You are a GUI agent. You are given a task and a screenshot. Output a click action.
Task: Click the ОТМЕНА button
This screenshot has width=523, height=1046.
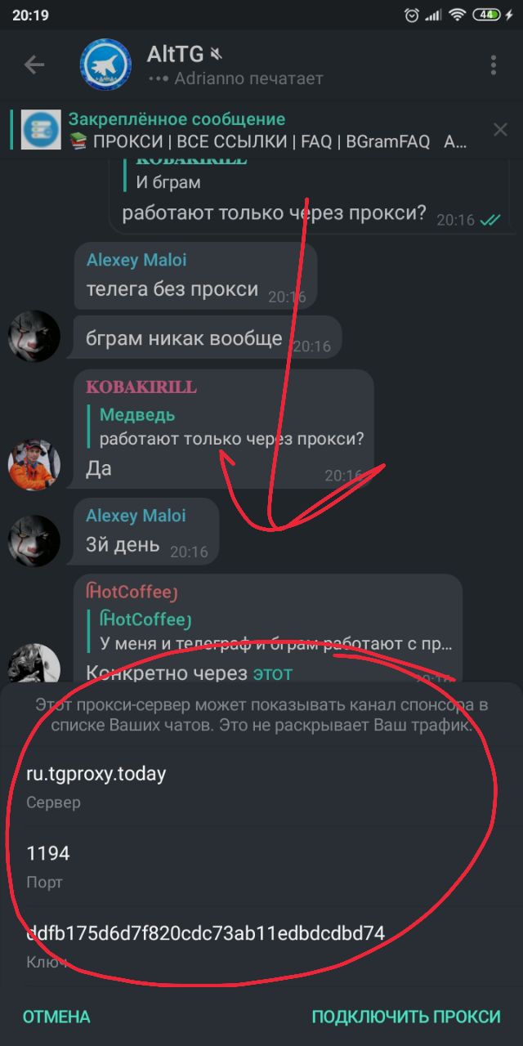pyautogui.click(x=56, y=1017)
